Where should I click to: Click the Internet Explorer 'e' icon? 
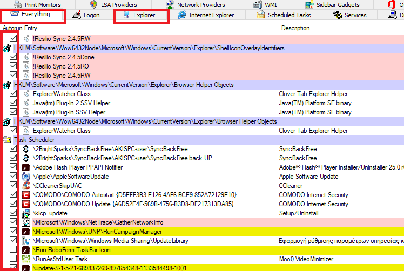click(181, 15)
